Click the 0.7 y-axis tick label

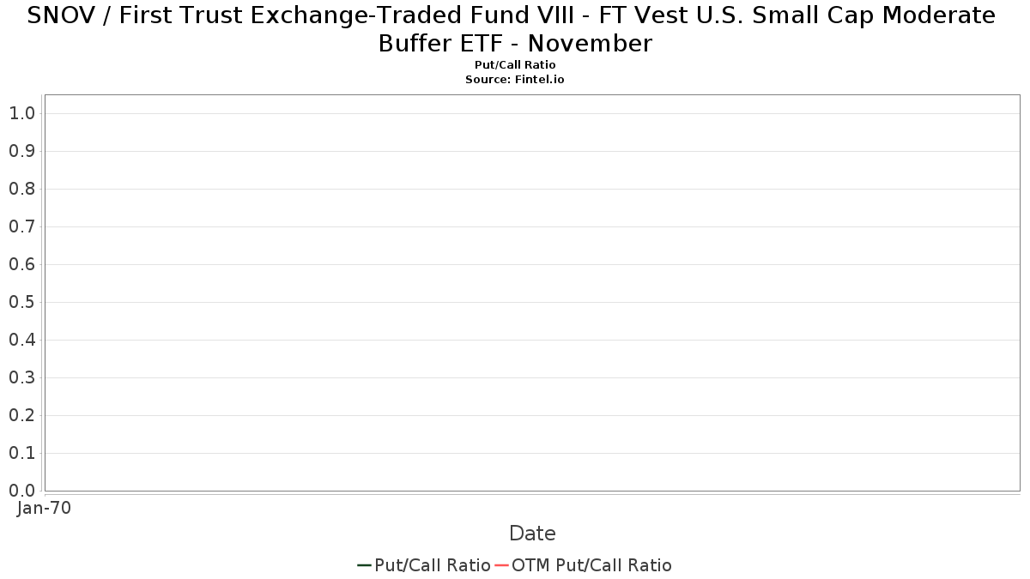click(21, 226)
